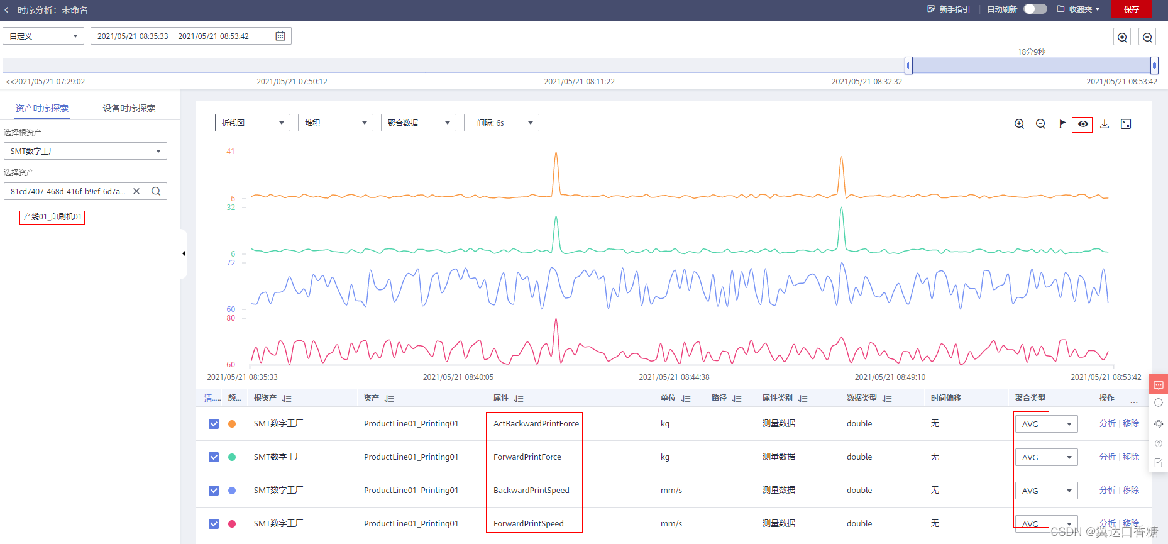The image size is (1168, 544).
Task: Go back using the header arrow
Action: point(7,10)
